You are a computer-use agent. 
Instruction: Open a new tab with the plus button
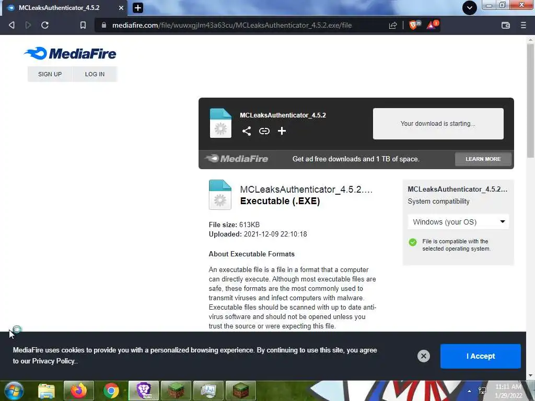[137, 7]
